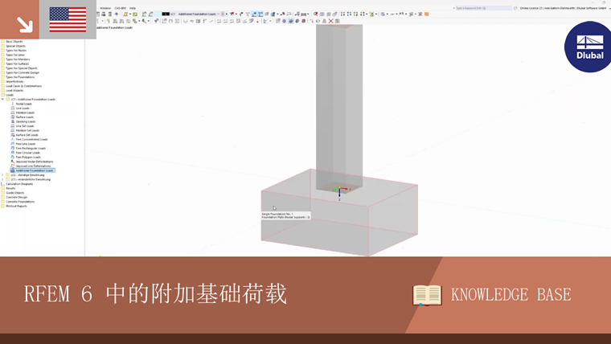Open the Concrete Design folder
611x344 pixels.
[14, 198]
